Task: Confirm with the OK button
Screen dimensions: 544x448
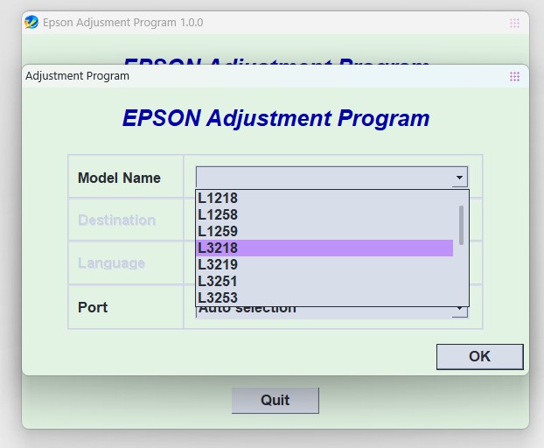Action: pyautogui.click(x=480, y=357)
